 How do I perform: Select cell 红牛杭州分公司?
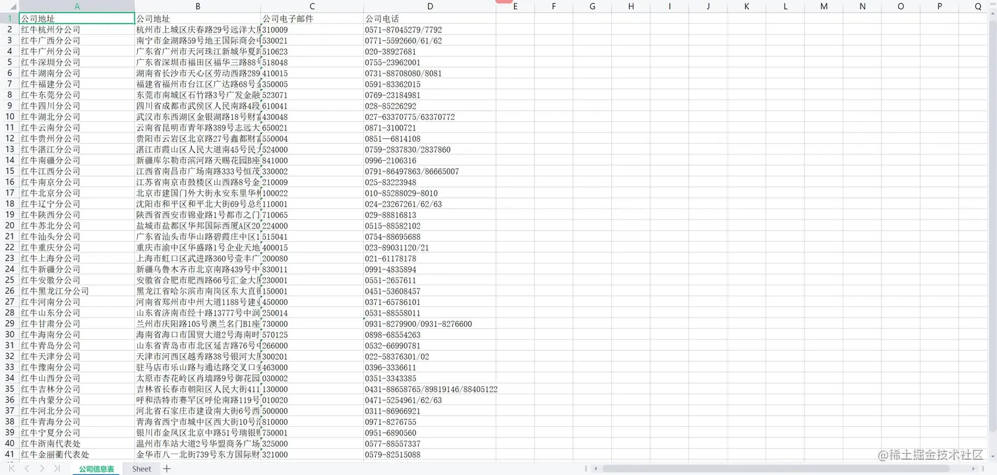coord(77,30)
